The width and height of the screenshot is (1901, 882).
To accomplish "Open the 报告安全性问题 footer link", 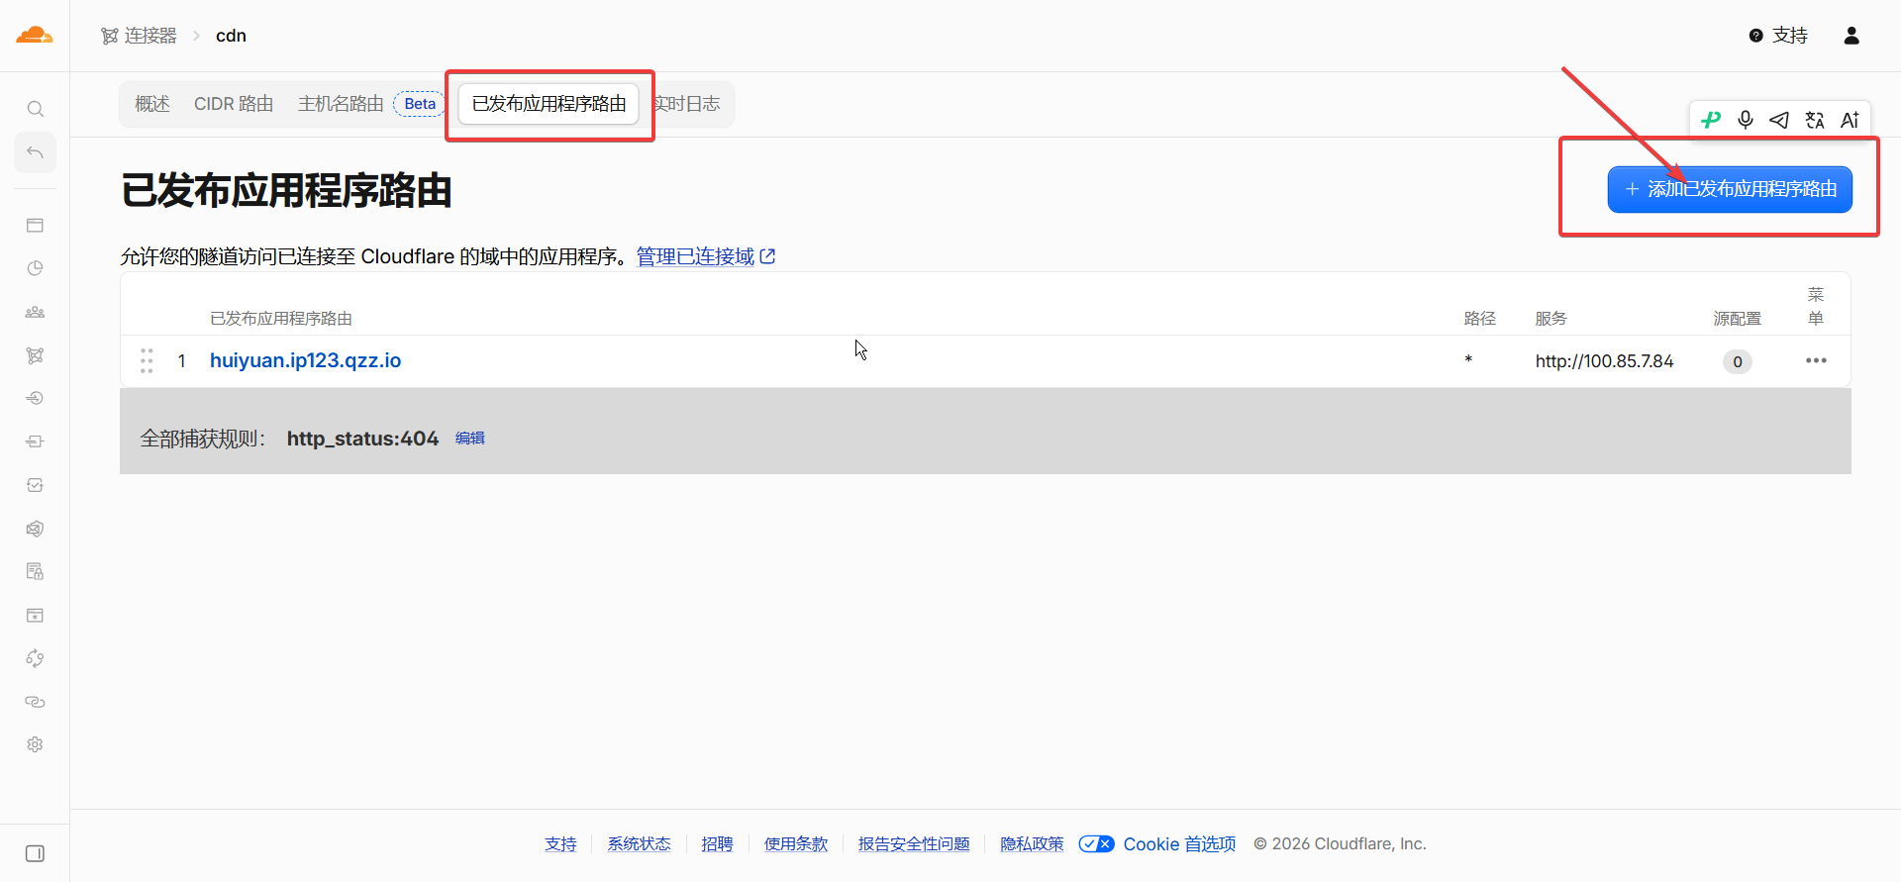I will pos(914,844).
